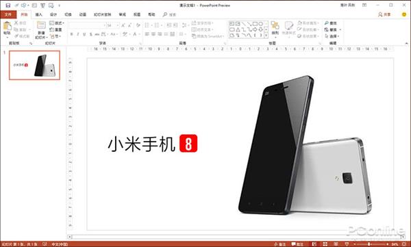411x247 pixels.
Task: Click the search magnifier Tell Me box
Action: (169, 14)
